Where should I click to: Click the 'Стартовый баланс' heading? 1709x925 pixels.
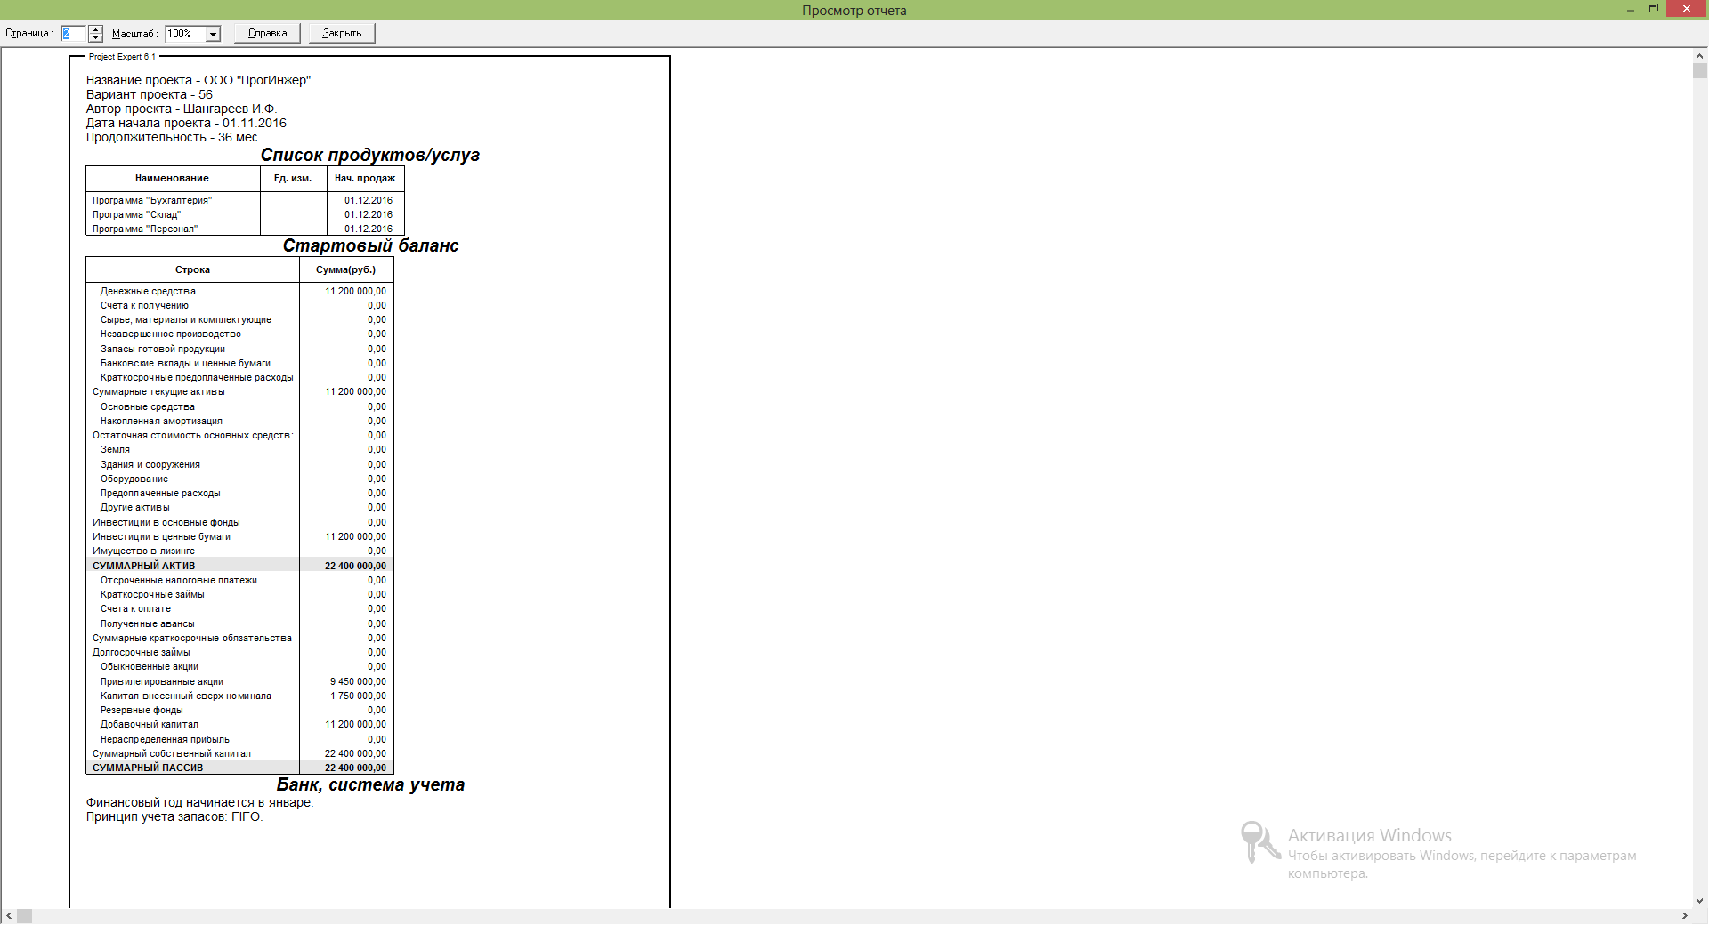370,246
